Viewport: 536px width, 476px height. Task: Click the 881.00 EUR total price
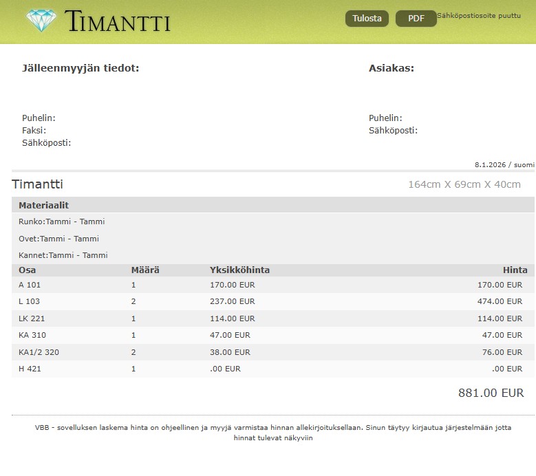click(491, 393)
